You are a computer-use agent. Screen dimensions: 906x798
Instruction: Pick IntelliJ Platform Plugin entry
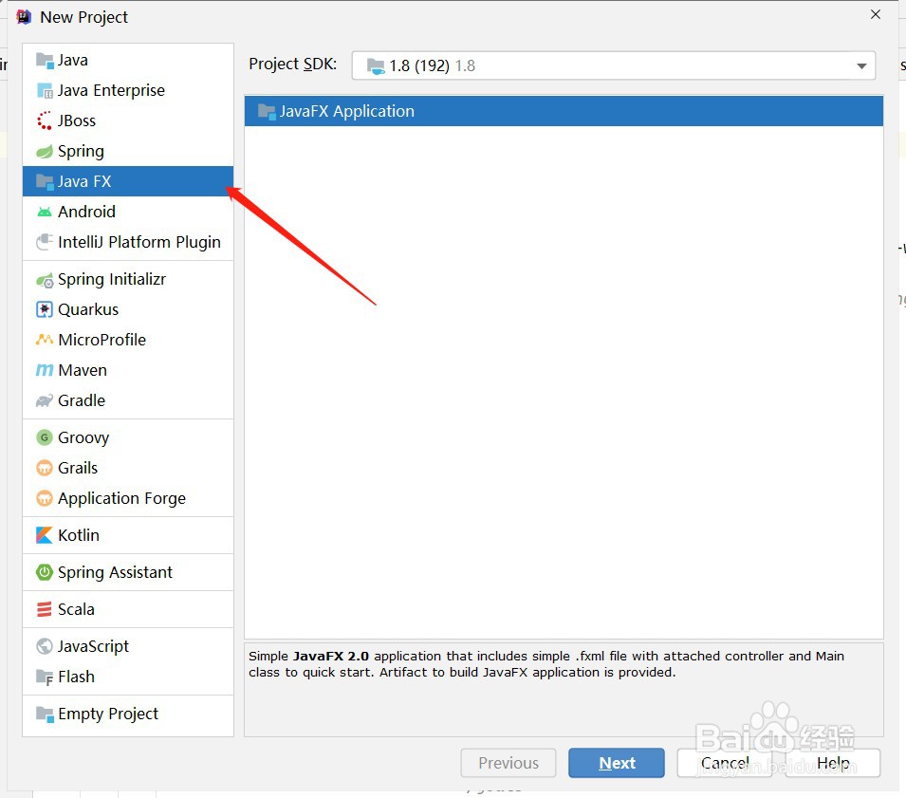(x=128, y=242)
